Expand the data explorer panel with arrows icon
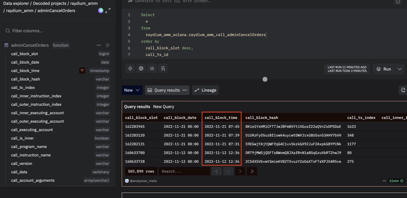The image size is (407, 198). tap(108, 11)
